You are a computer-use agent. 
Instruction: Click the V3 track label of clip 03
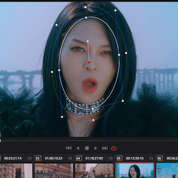click(70, 158)
